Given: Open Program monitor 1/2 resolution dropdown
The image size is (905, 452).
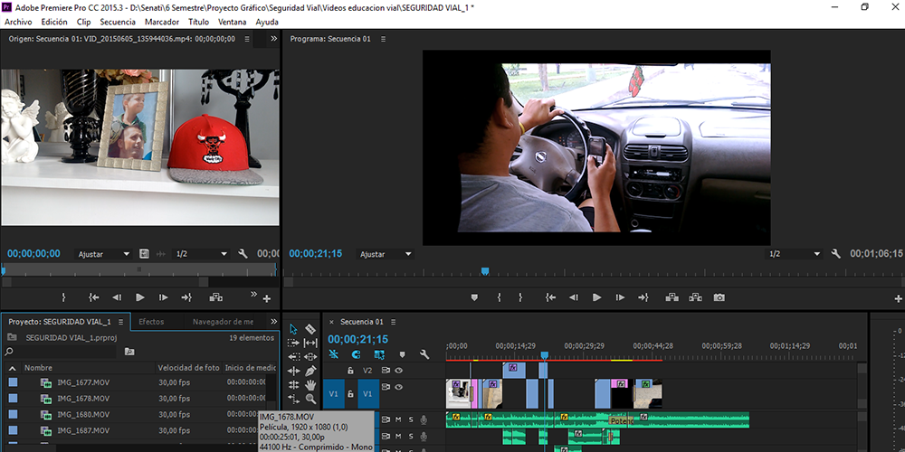Looking at the screenshot, I should (795, 254).
